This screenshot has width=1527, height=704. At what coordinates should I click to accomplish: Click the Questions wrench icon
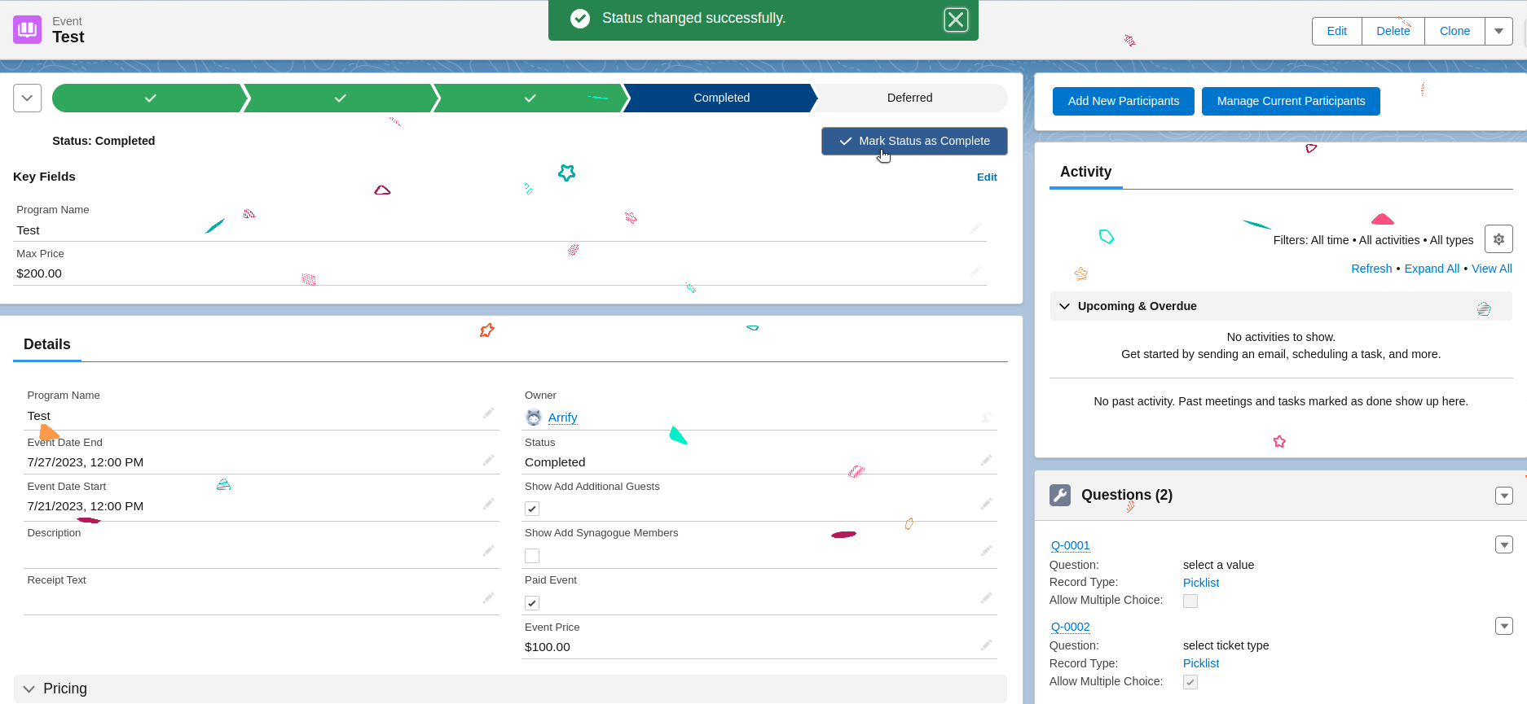[1060, 495]
